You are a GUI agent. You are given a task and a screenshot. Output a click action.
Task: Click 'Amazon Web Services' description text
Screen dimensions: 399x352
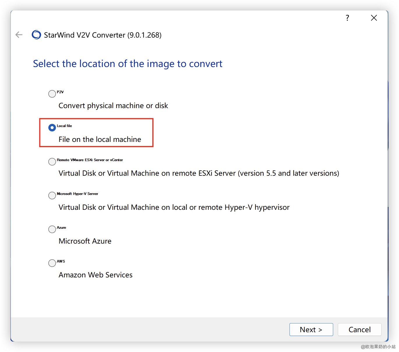click(96, 275)
